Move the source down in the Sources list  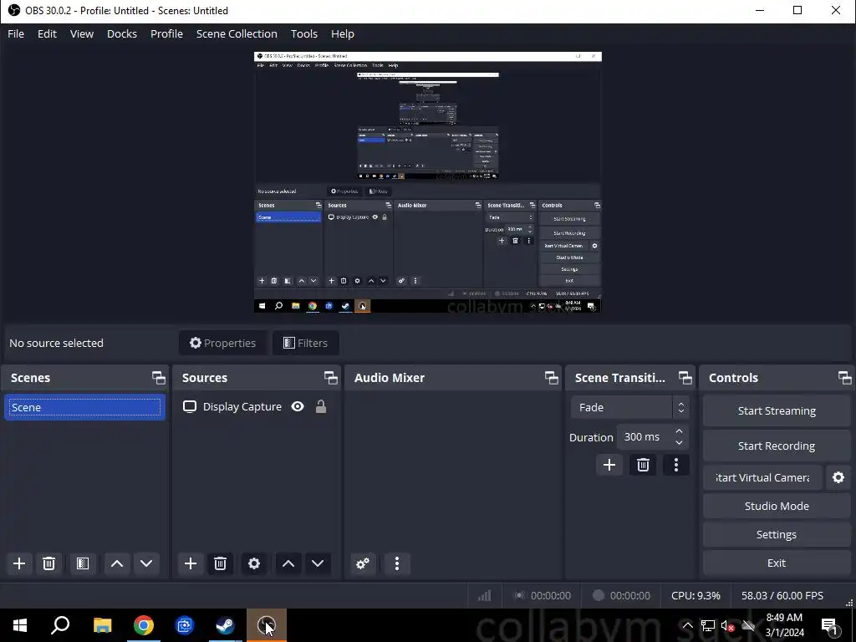pos(318,563)
